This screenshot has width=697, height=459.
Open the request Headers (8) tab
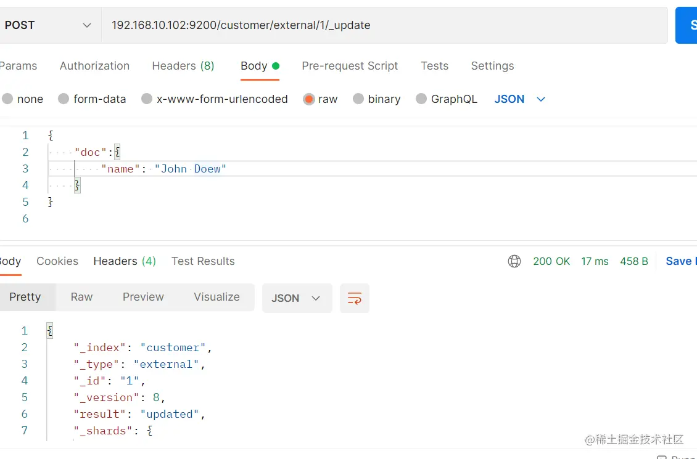183,66
